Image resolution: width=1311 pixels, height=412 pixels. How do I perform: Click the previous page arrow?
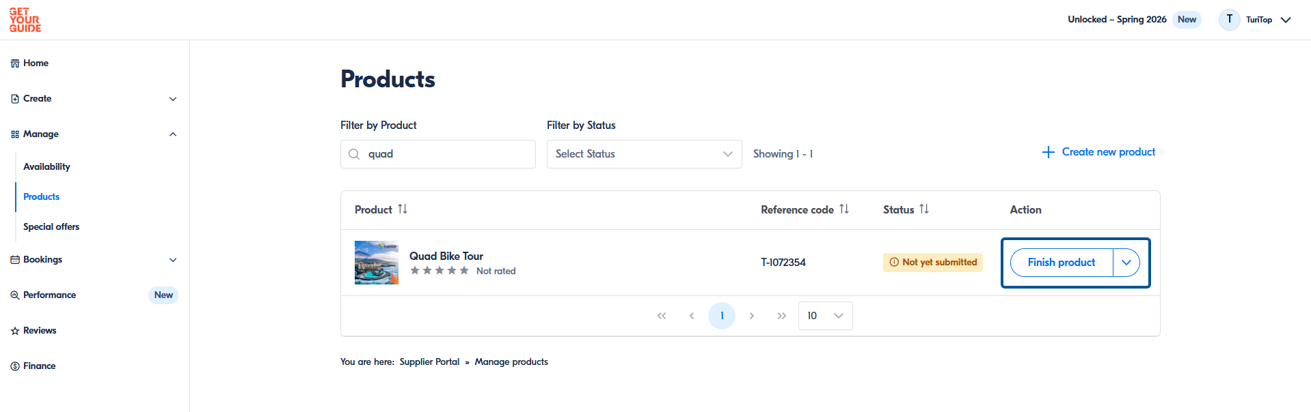tap(692, 316)
